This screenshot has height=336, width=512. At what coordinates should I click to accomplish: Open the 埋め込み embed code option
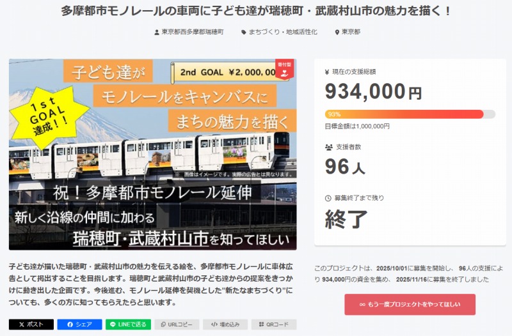[x=225, y=325]
